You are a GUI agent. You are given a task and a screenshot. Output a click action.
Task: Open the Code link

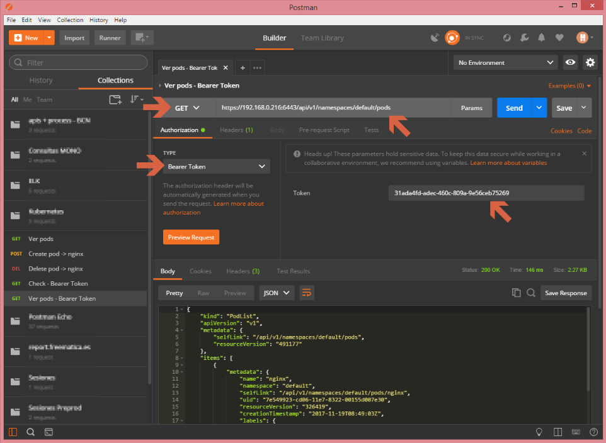pos(585,131)
